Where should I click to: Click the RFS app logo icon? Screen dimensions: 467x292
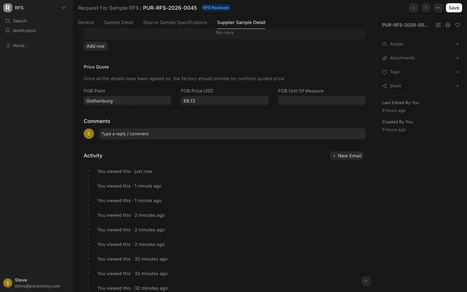(x=8, y=8)
